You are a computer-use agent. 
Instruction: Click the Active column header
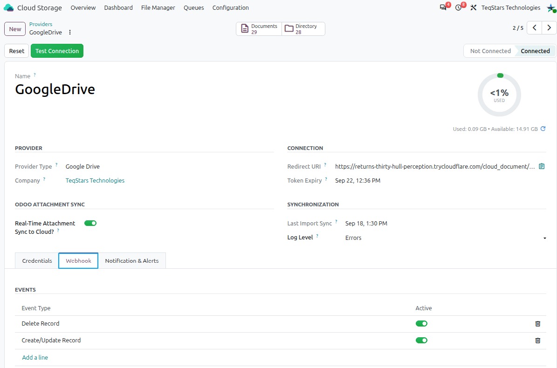(423, 308)
